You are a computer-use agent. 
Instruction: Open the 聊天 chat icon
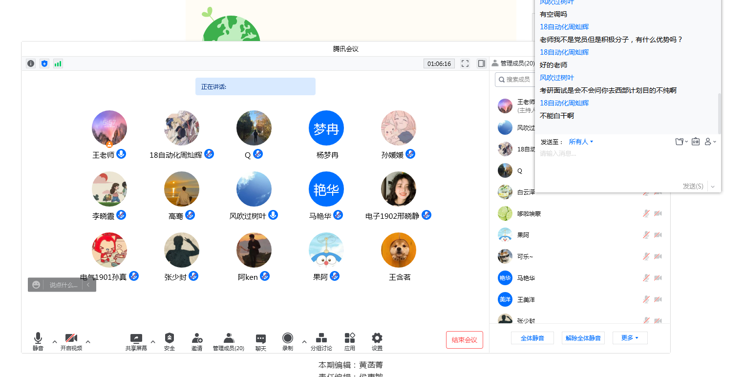(261, 338)
